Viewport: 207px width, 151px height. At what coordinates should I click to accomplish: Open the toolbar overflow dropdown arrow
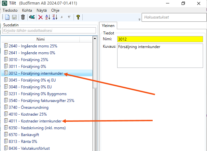140,19
